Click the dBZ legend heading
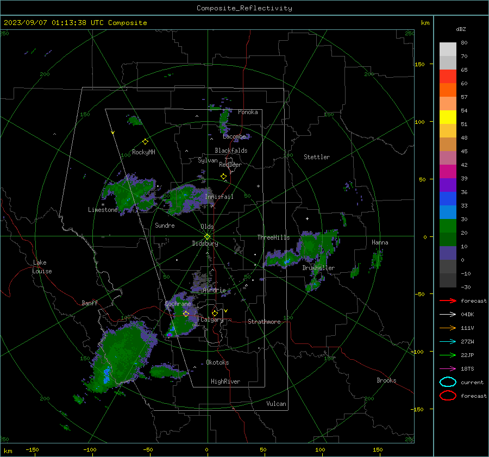Image resolution: width=489 pixels, height=457 pixels. (x=461, y=29)
